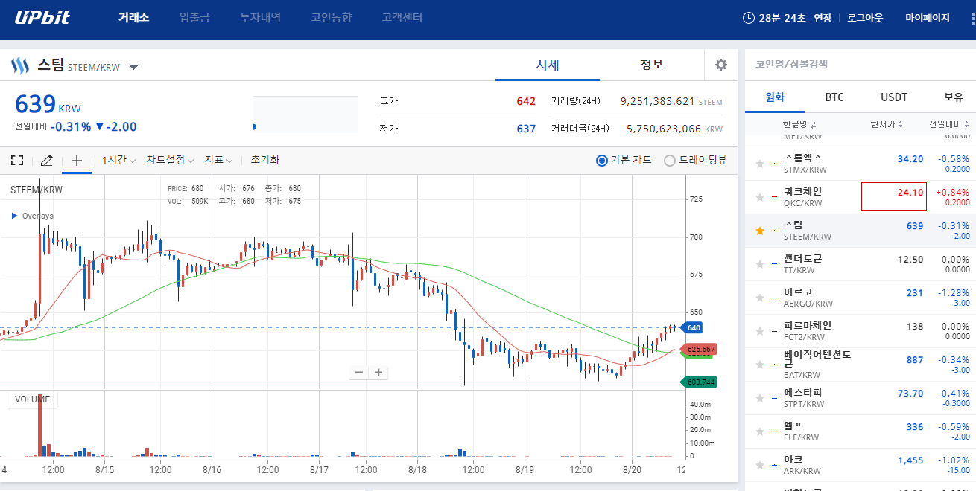
Task: Click the chart zoom in plus button
Action: (378, 373)
